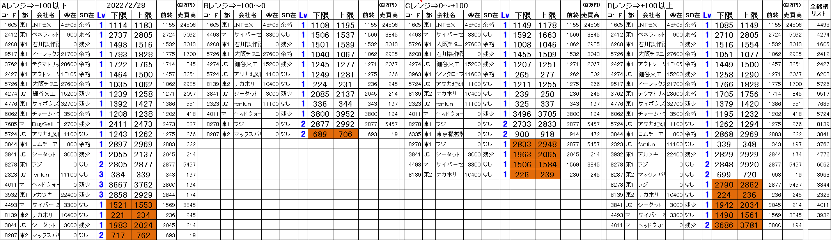Select orange cell "3686" in Dレンジ

click(724, 225)
